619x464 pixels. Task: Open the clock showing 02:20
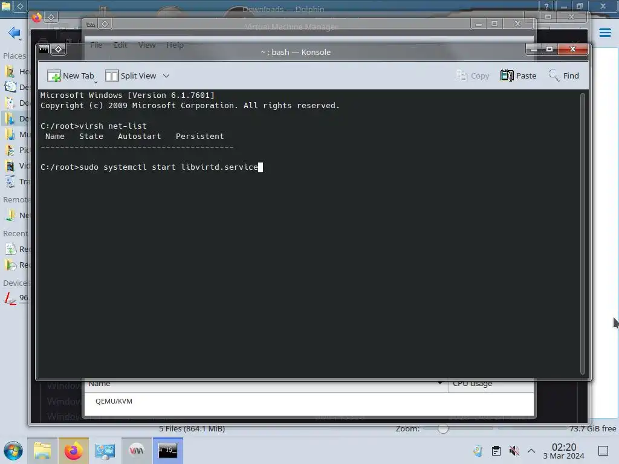pos(564,451)
